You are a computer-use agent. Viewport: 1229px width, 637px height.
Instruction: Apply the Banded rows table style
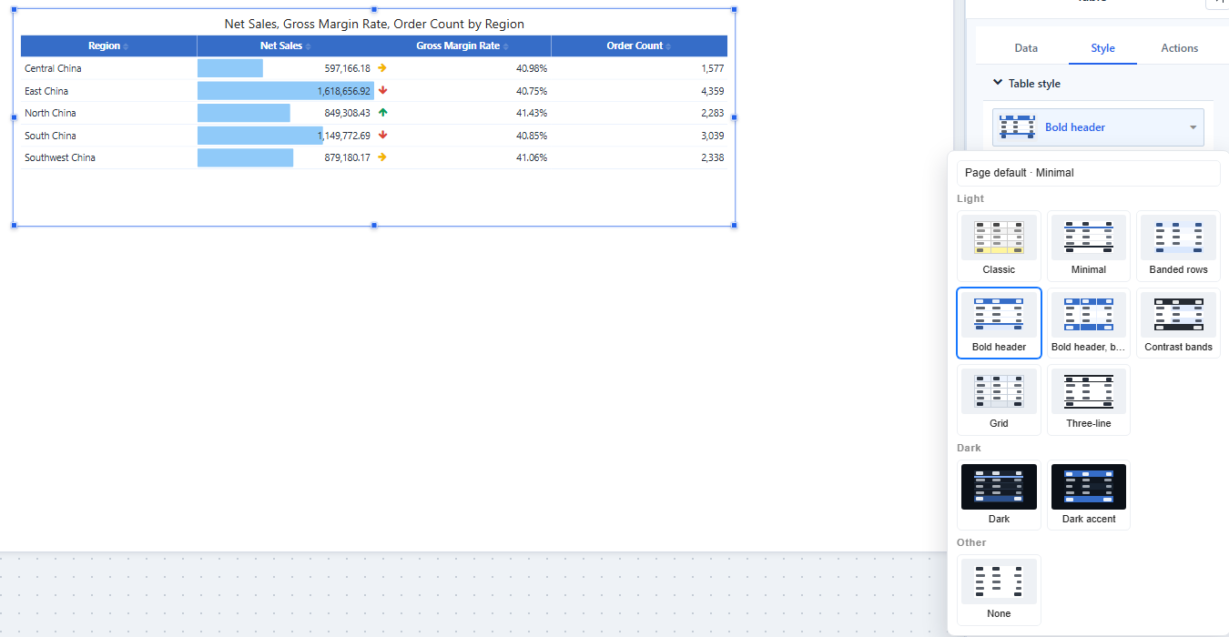(1178, 246)
